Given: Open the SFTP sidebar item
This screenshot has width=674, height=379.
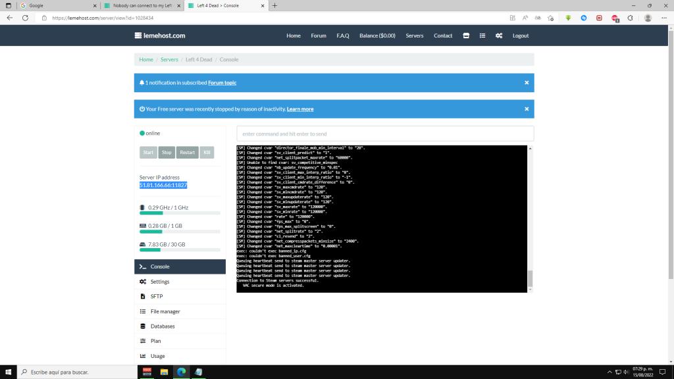Looking at the screenshot, I should coord(180,297).
